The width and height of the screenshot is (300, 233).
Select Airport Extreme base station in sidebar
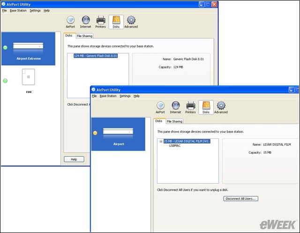point(28,49)
